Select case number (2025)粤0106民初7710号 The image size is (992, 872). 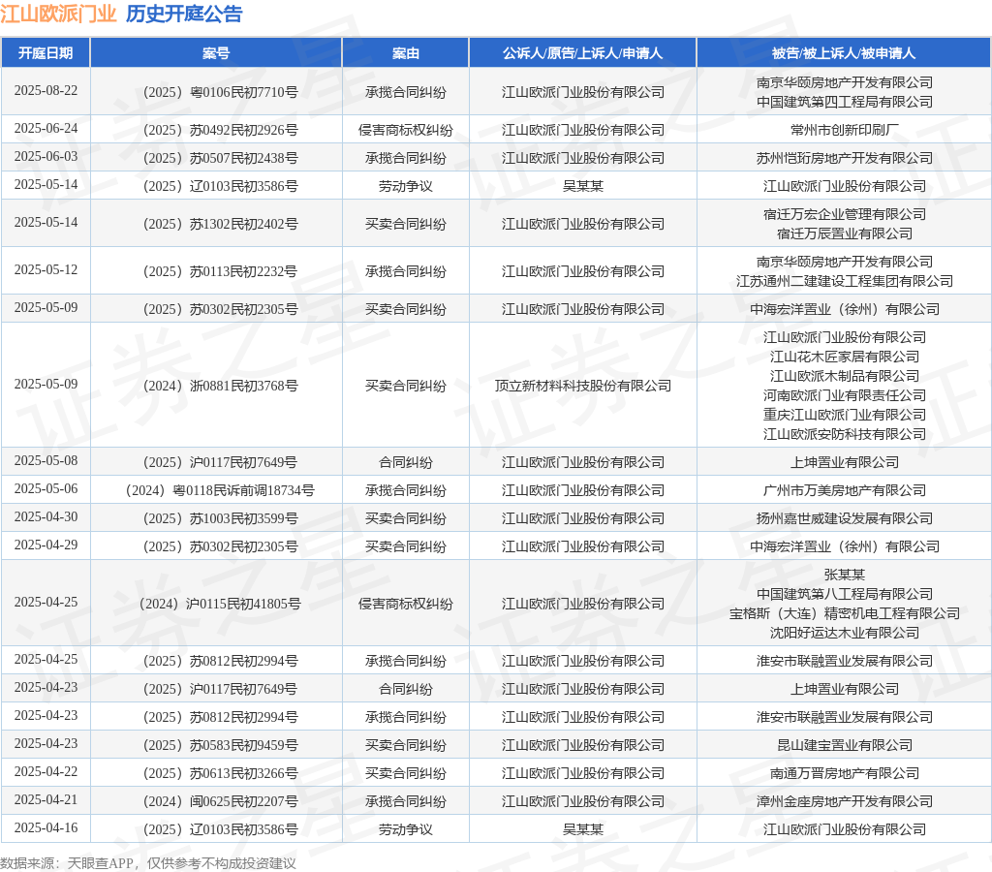(x=220, y=92)
